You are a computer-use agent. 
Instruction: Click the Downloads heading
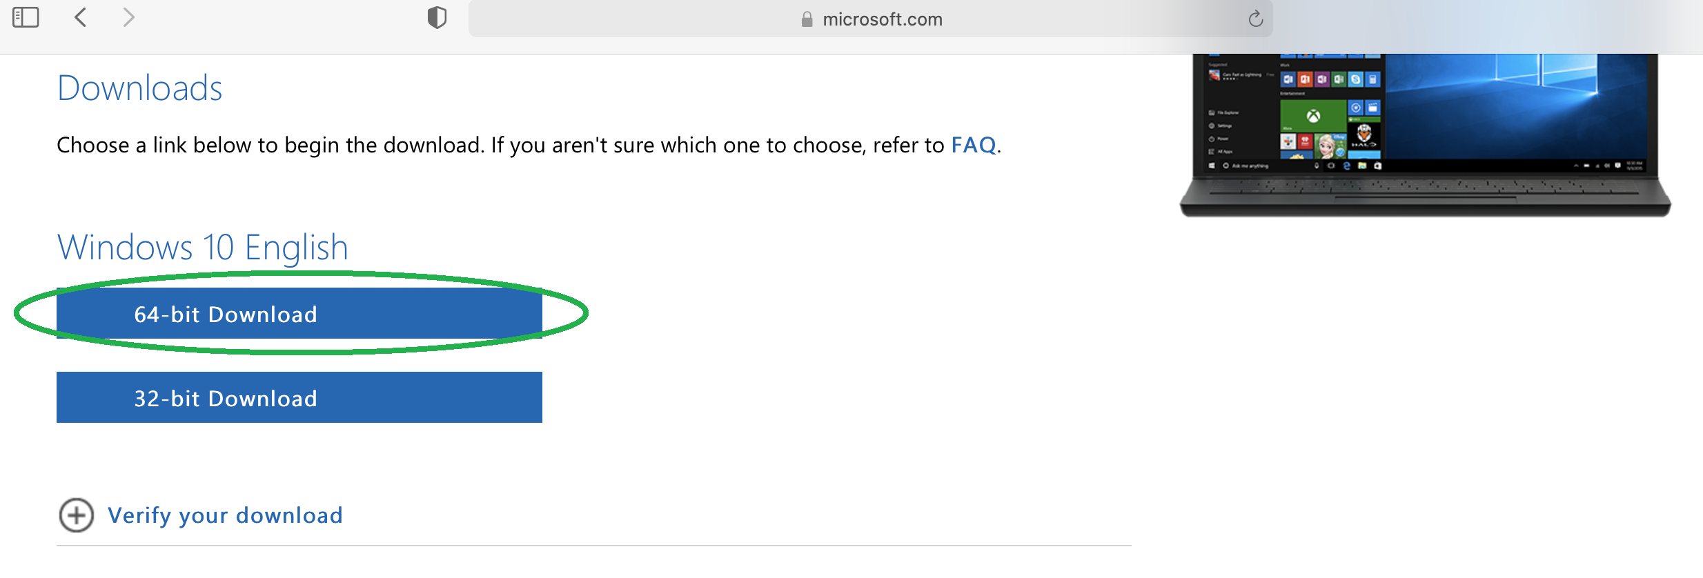point(139,88)
